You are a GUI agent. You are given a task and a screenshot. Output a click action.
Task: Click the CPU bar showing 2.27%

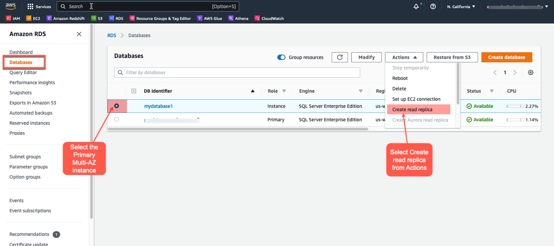(515, 106)
